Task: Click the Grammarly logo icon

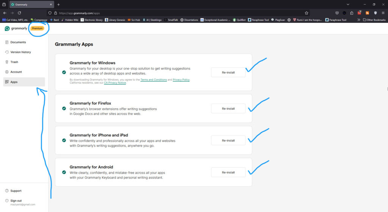Action: [x=7, y=28]
